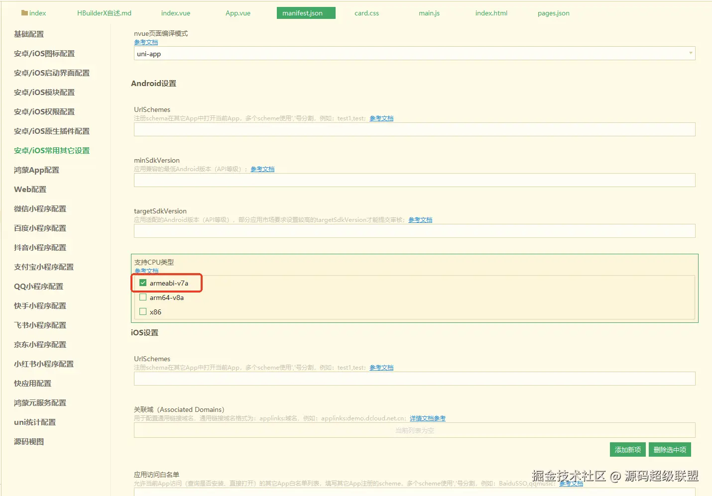Click minSdkVersion input field
The image size is (712, 496).
[414, 180]
